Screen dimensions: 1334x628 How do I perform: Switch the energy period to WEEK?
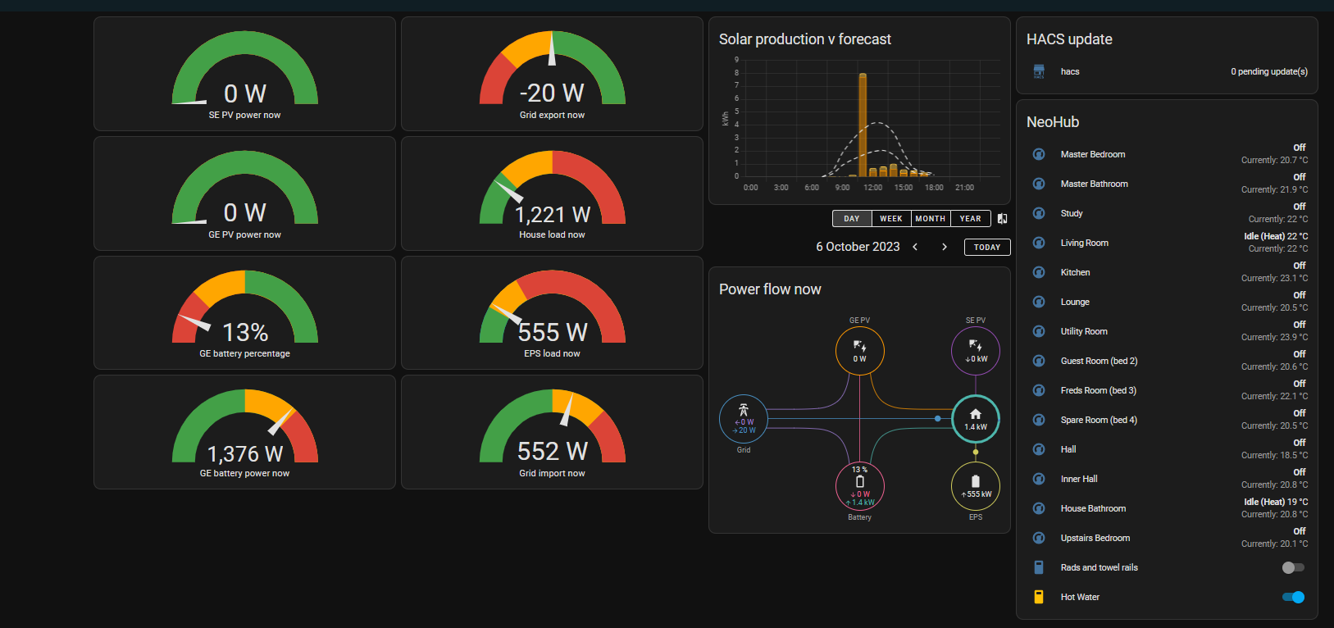click(x=891, y=219)
